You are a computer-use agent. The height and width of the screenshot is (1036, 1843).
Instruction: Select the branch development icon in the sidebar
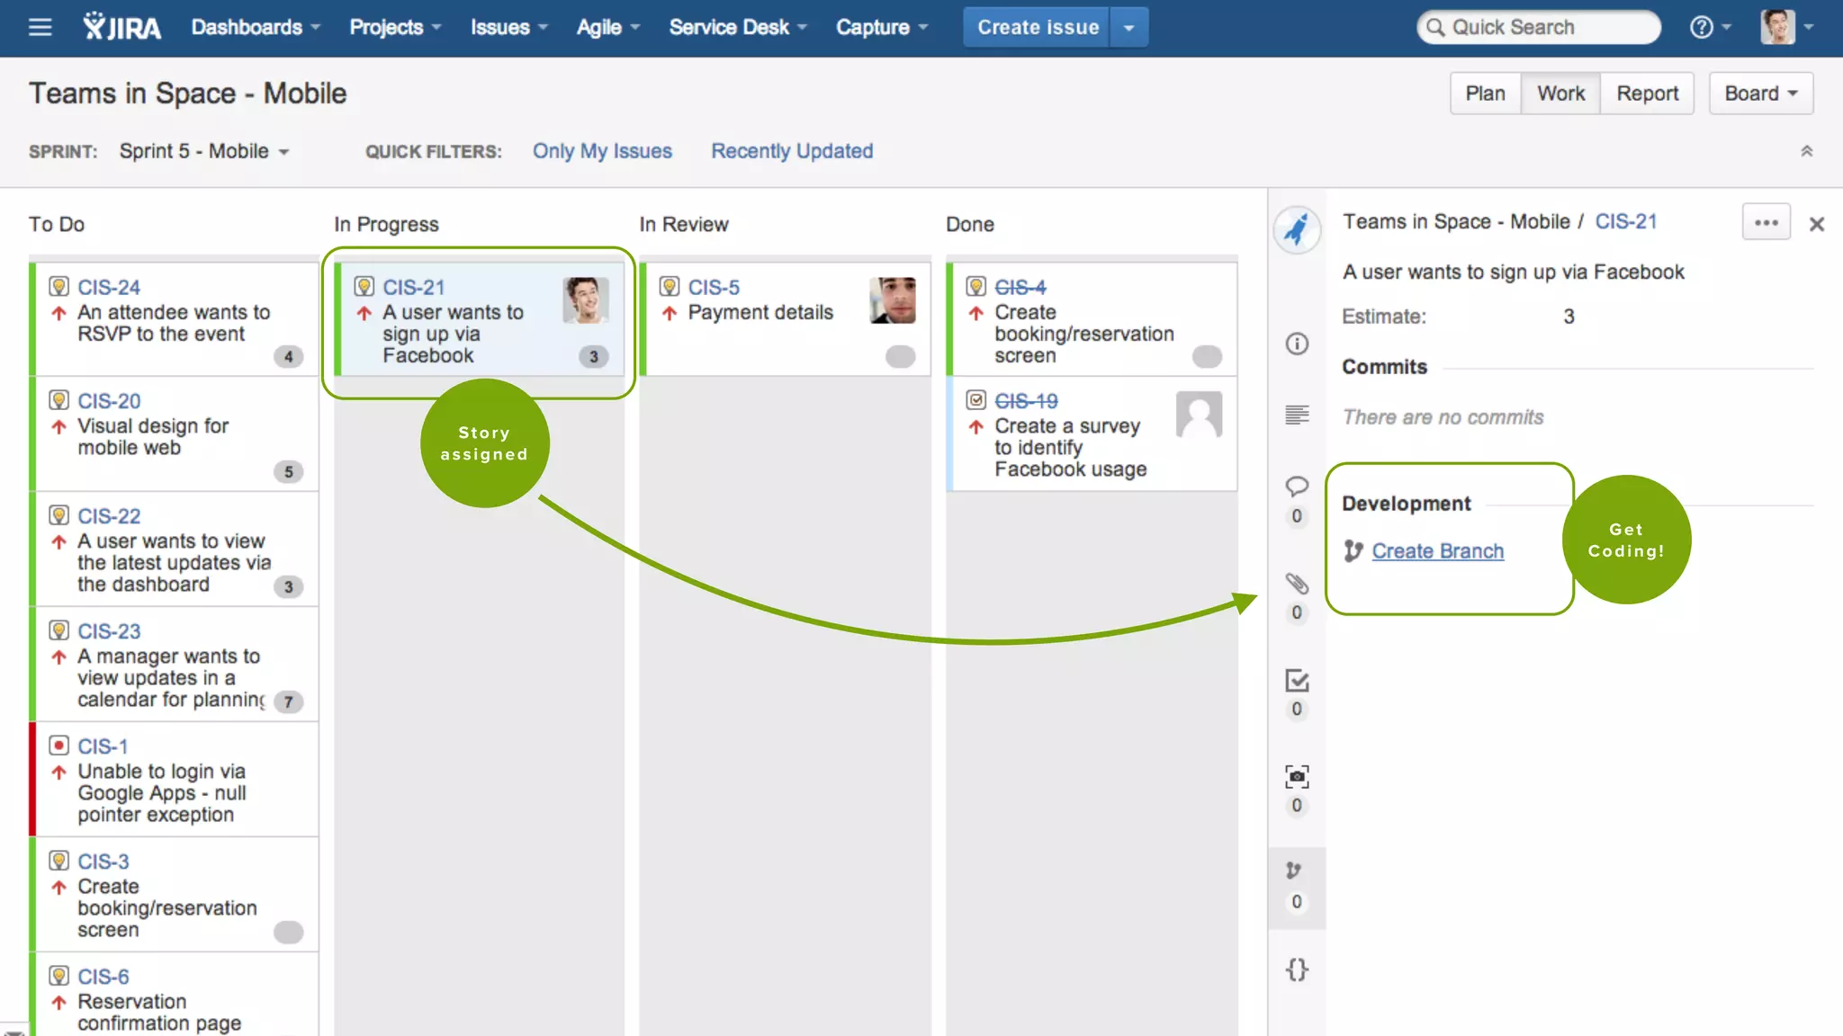1294,871
